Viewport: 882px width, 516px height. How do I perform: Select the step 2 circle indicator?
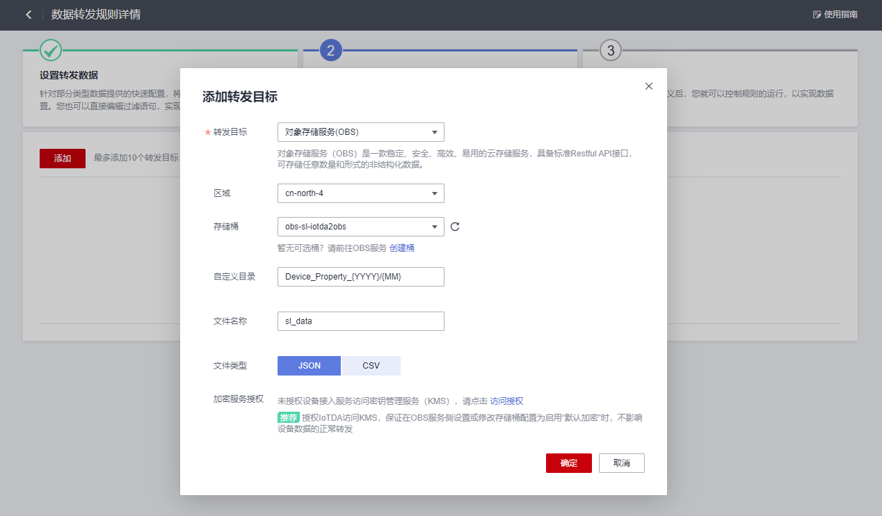point(330,49)
